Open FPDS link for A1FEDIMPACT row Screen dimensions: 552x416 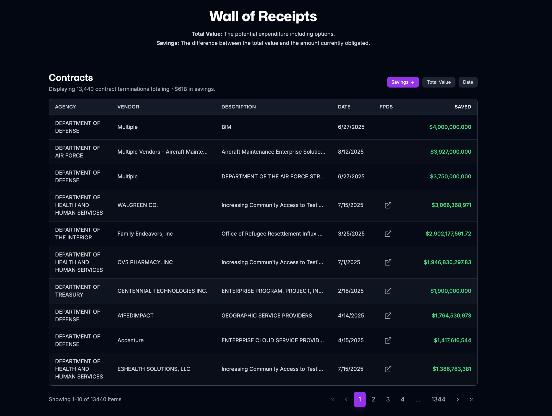pos(388,316)
